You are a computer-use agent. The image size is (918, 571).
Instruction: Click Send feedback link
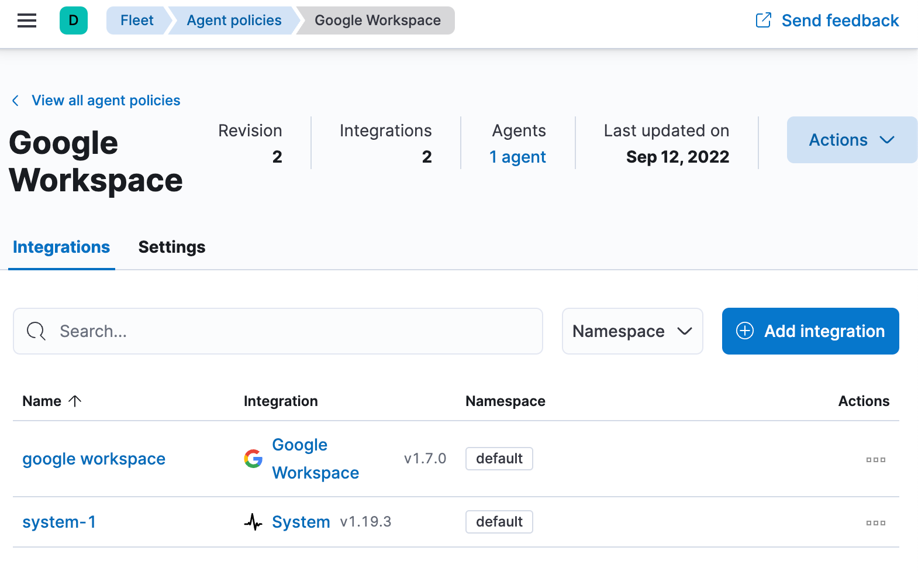[840, 20]
